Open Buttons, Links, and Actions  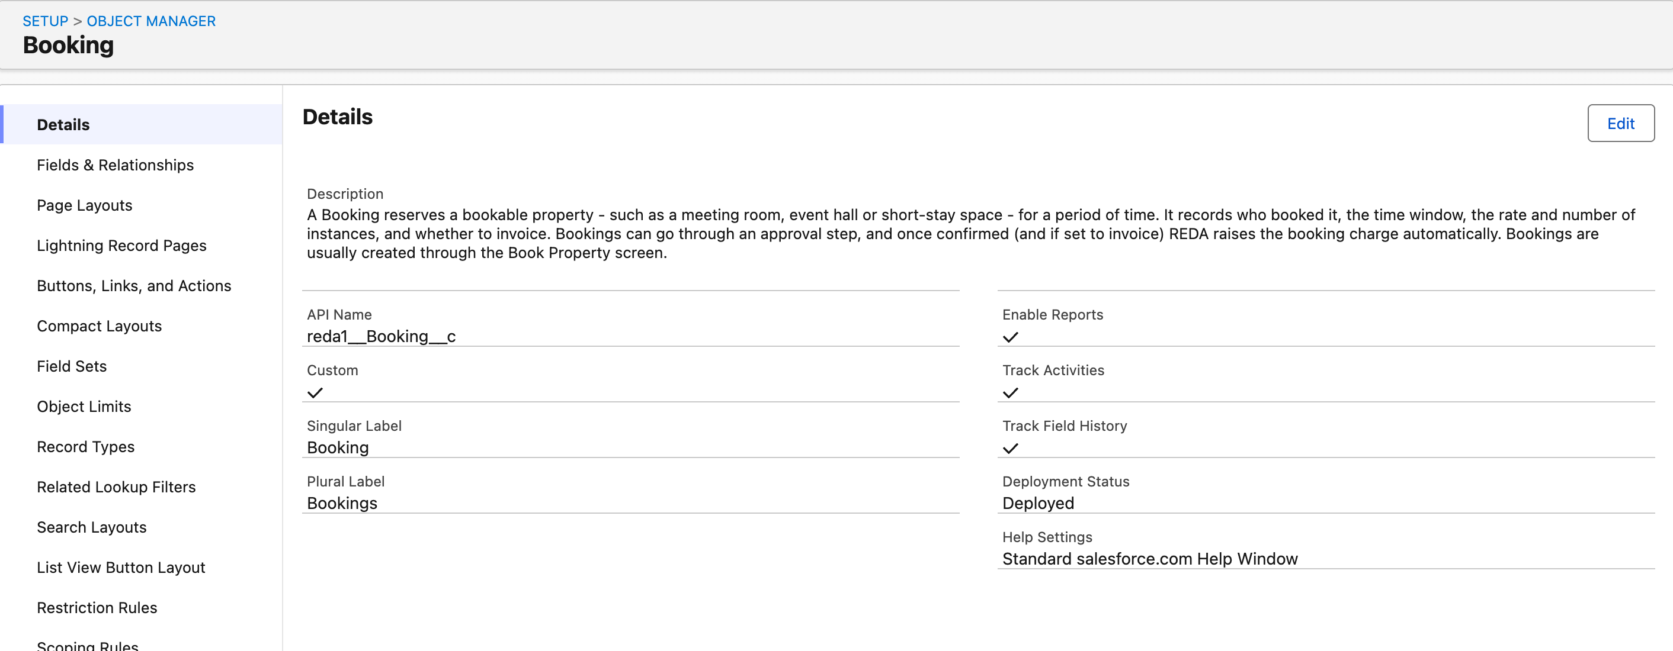click(134, 286)
